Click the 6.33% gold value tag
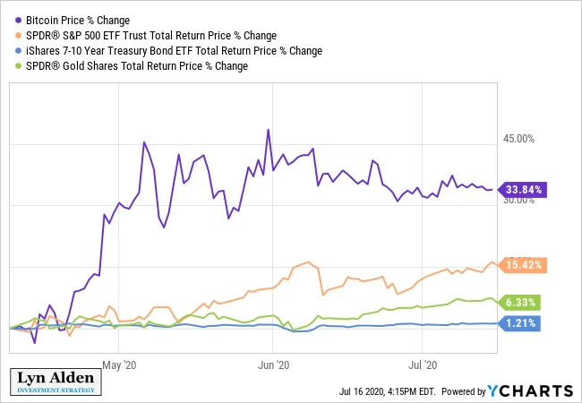The height and width of the screenshot is (403, 582). click(519, 303)
